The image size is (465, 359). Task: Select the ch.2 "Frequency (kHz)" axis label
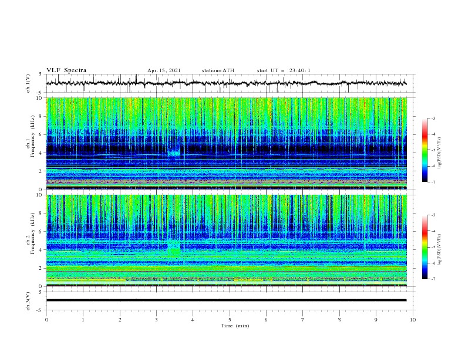click(x=33, y=233)
